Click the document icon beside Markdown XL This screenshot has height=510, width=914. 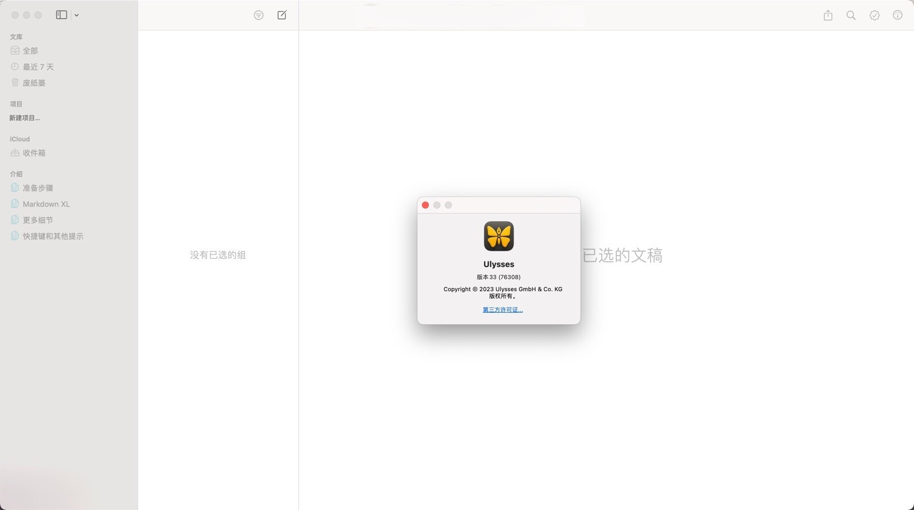coord(15,204)
